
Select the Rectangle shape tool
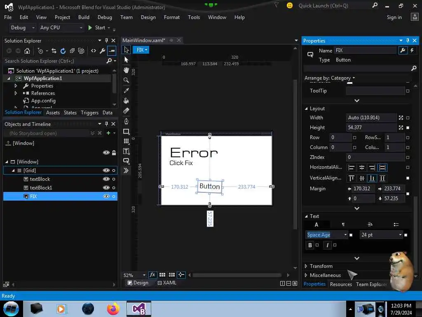(x=126, y=132)
